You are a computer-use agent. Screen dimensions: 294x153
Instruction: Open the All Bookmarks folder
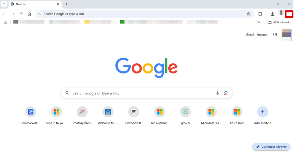pos(279,22)
